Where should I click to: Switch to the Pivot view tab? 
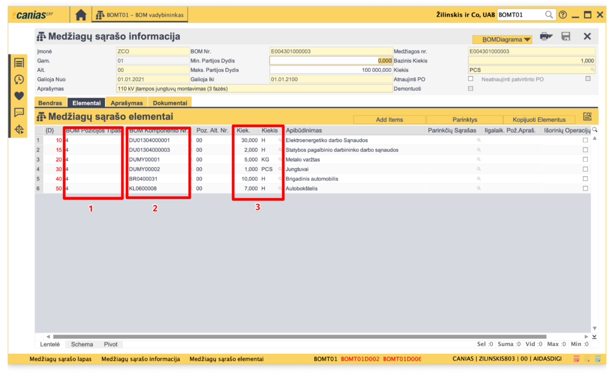pos(110,344)
